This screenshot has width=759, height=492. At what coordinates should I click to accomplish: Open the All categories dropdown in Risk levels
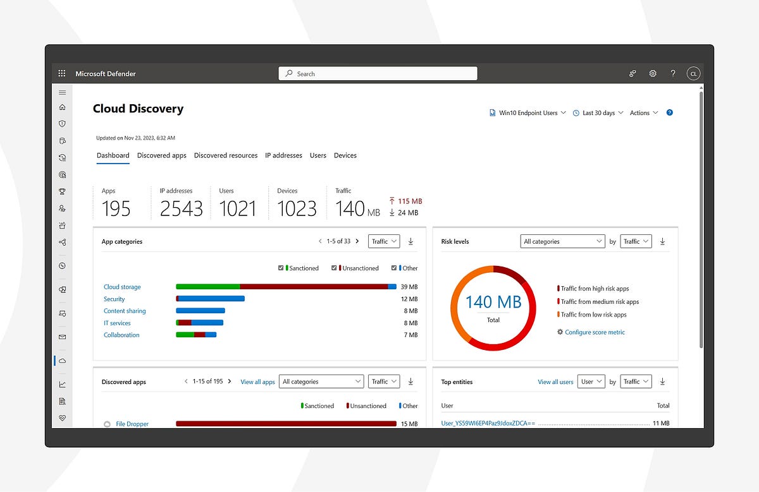tap(562, 241)
